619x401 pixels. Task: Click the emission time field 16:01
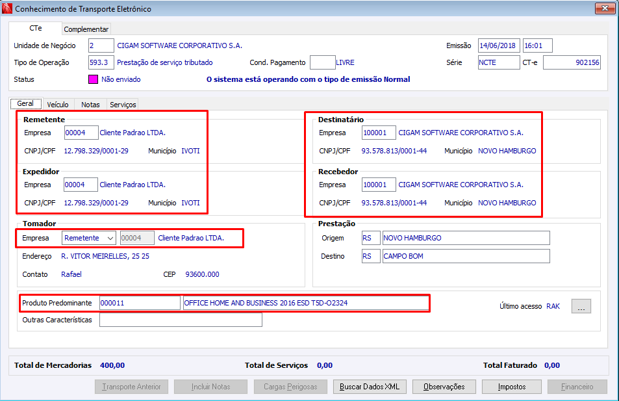[537, 45]
